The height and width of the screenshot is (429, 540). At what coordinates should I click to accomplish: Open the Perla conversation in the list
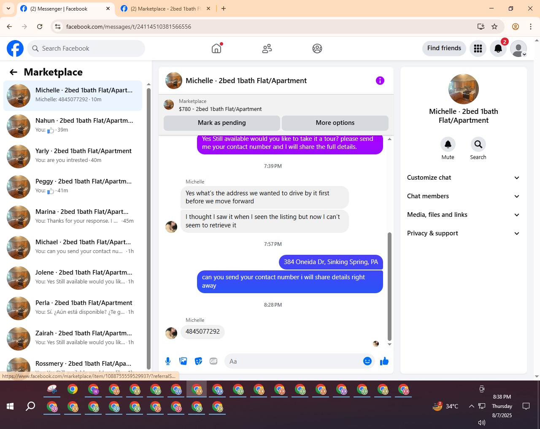click(x=73, y=308)
